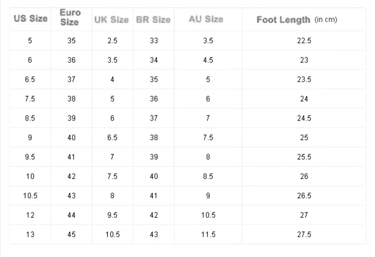Click the US Size column header
The image size is (375, 257).
coord(30,19)
